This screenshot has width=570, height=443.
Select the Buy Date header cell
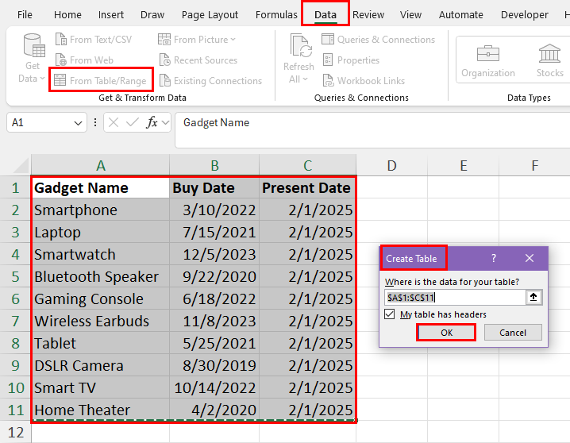[x=214, y=187]
